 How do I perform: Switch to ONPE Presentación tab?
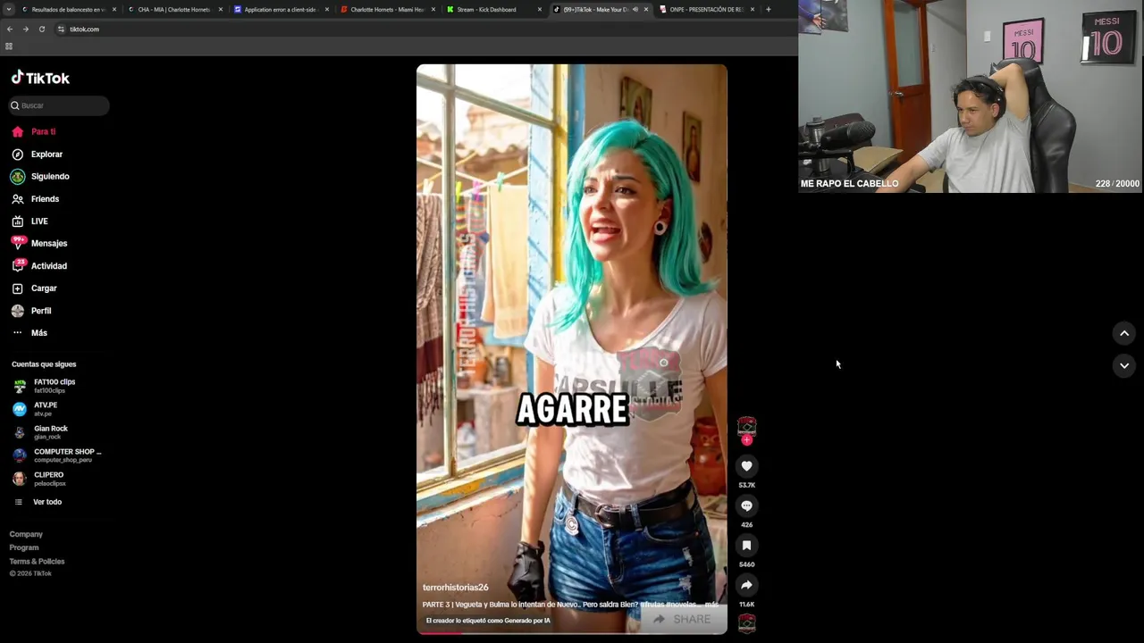click(x=706, y=9)
